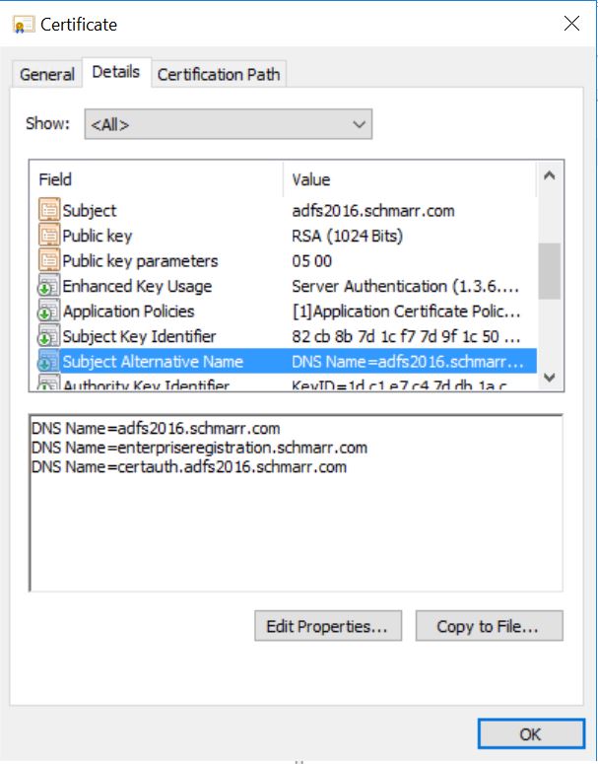Click the Server Authentication value

406,286
